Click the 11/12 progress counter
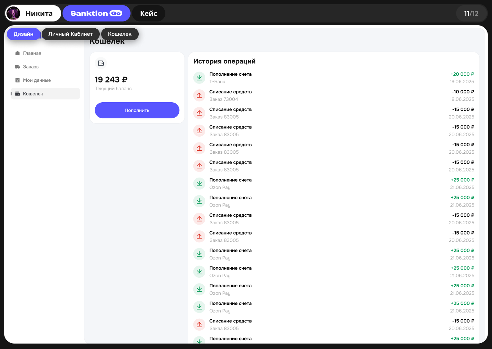 tap(471, 13)
